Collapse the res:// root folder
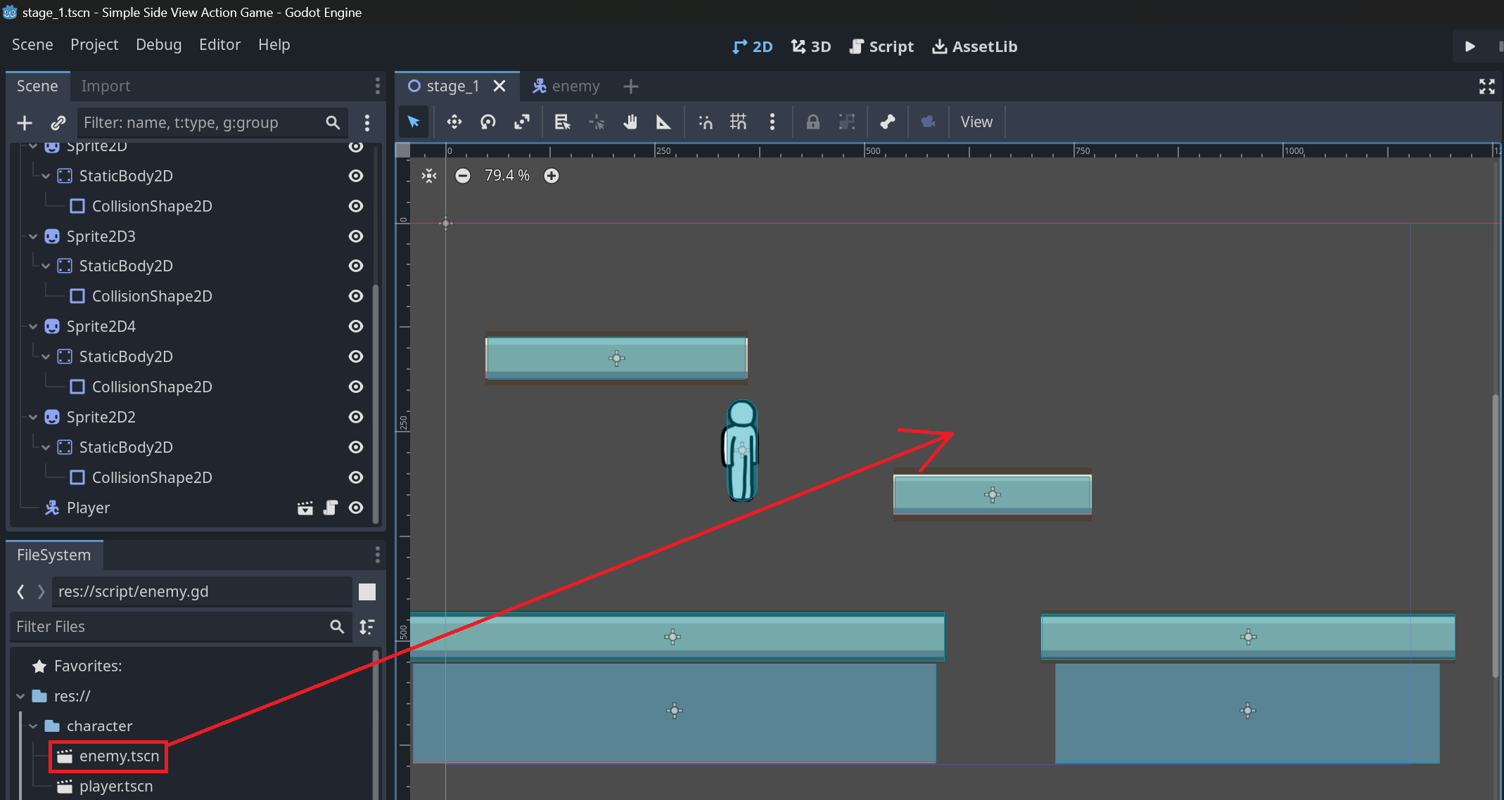 [20, 696]
